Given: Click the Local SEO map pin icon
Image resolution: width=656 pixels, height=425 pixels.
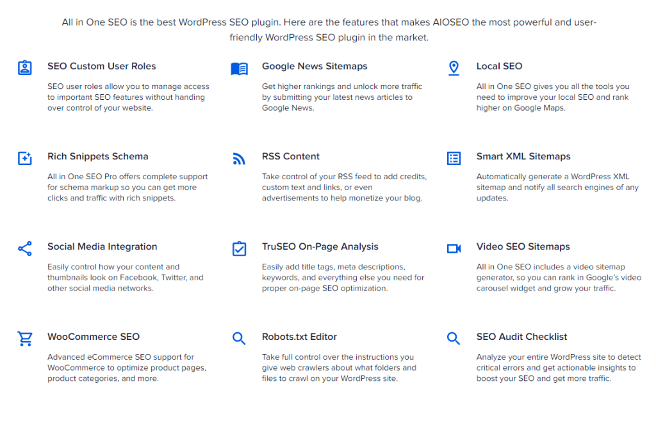Looking at the screenshot, I should 454,67.
